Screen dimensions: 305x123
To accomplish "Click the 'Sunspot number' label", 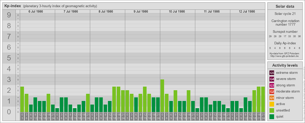I will [x=285, y=32].
